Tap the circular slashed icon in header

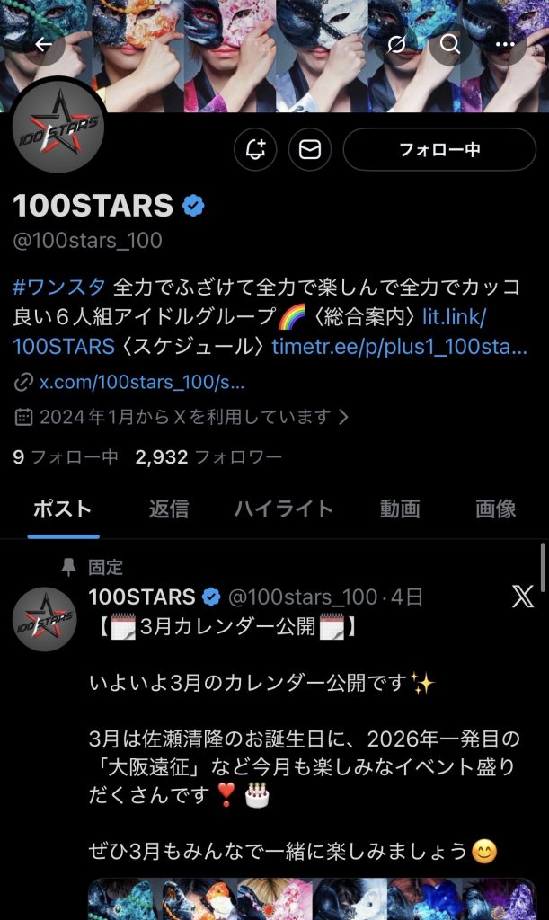[396, 44]
